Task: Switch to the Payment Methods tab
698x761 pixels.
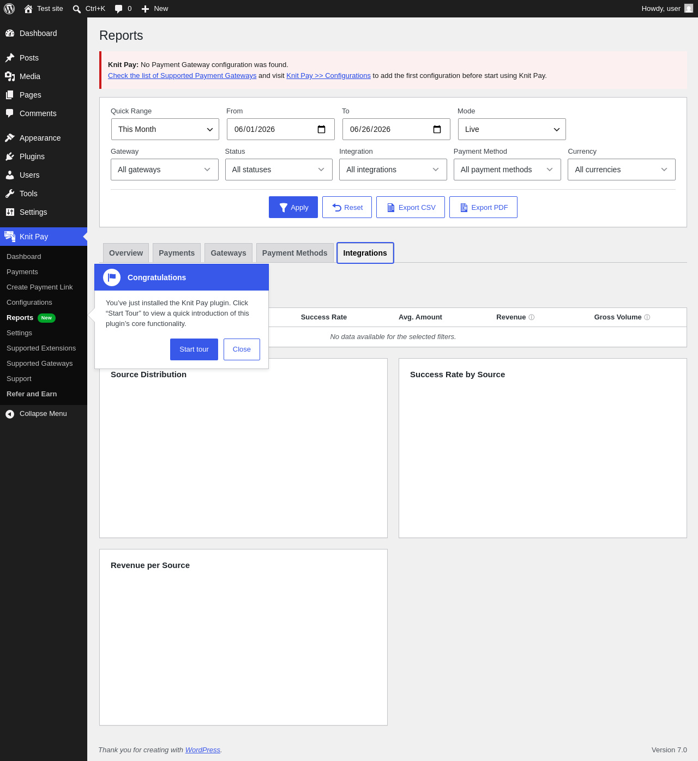Action: pos(295,253)
